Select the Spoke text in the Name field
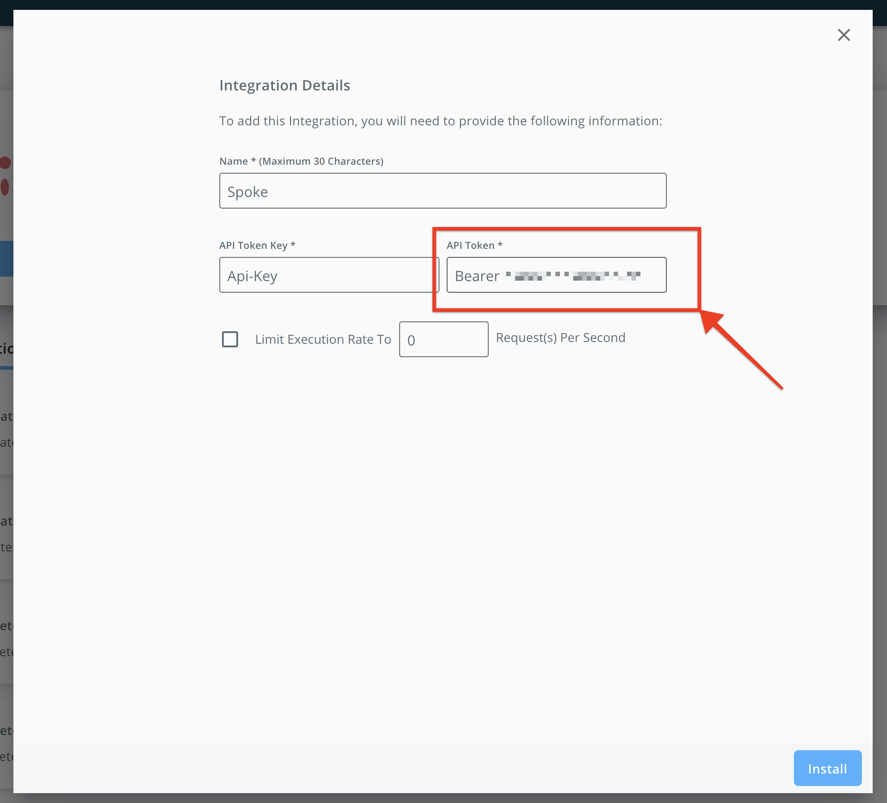This screenshot has width=887, height=803. 247,191
